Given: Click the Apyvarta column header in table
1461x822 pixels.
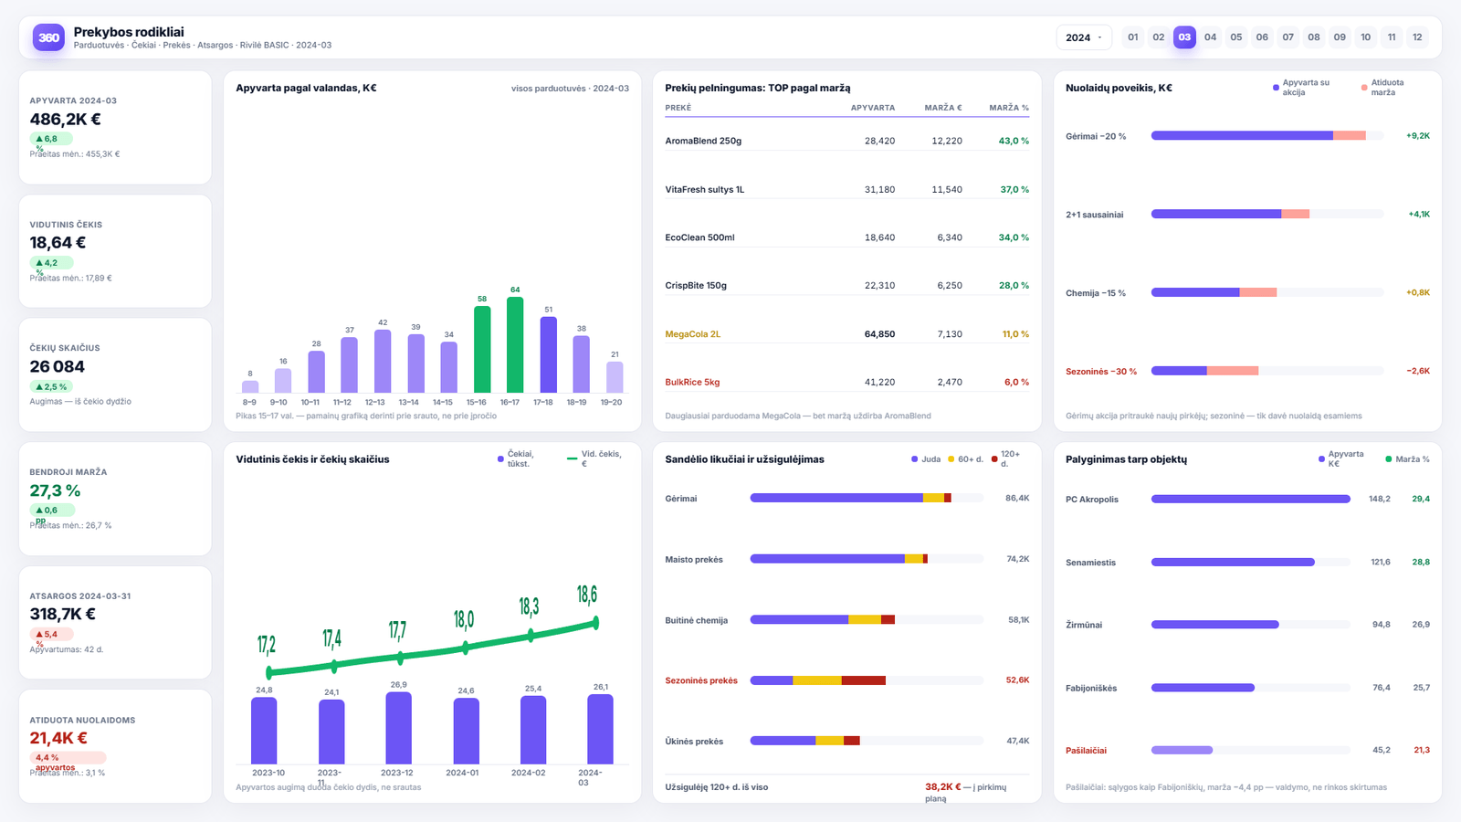Looking at the screenshot, I should coord(873,108).
